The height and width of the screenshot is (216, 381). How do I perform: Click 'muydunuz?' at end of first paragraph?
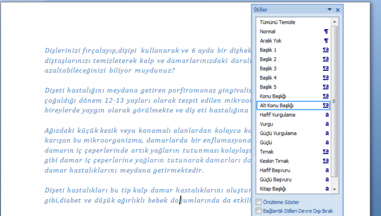(155, 71)
